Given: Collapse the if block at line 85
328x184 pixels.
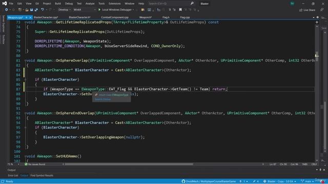Looking at the screenshot, I should (x=26, y=80).
